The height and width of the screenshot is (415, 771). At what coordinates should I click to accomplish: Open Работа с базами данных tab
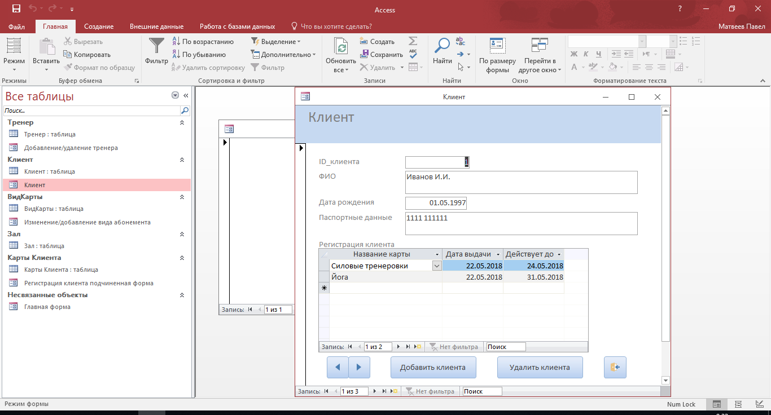tap(238, 27)
